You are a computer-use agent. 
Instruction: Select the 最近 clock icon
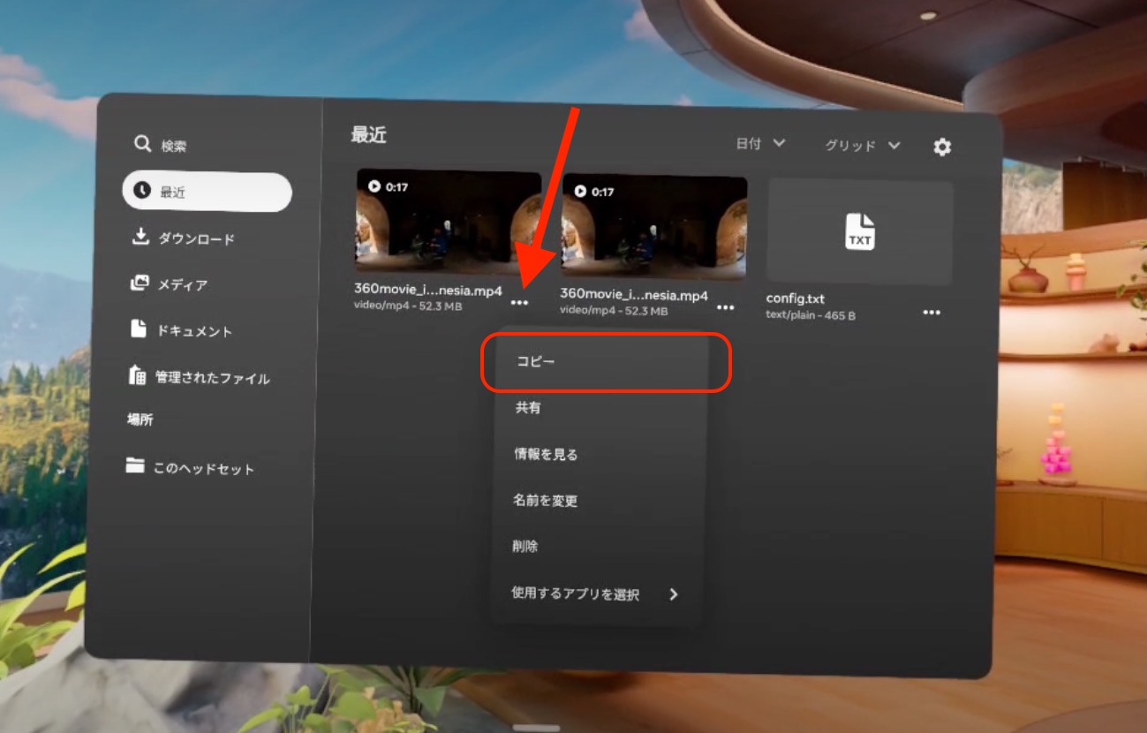coord(141,191)
